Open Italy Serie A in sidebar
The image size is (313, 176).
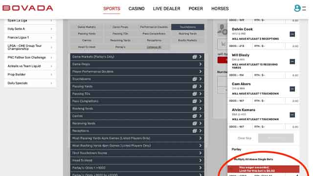point(30,29)
